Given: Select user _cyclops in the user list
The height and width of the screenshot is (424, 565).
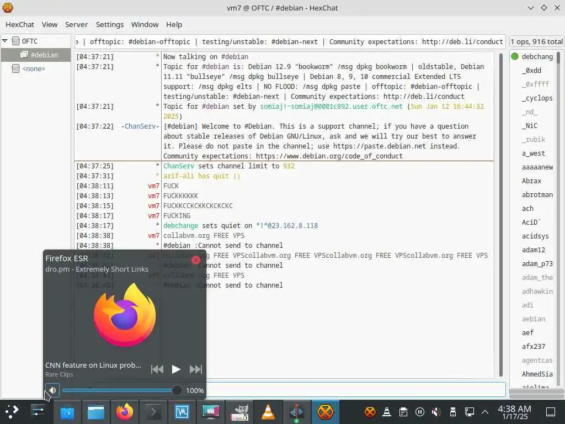Looking at the screenshot, I should (x=537, y=98).
